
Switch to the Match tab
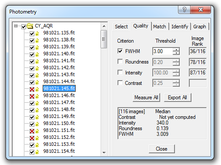coord(160,27)
